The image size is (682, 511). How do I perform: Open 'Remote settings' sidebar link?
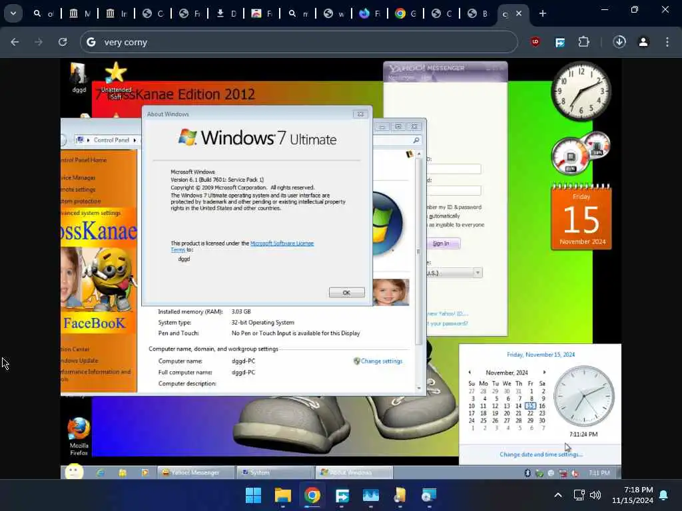(79, 190)
